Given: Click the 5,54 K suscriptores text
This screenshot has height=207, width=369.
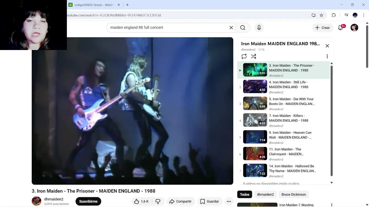Looking at the screenshot, I should tap(57, 204).
